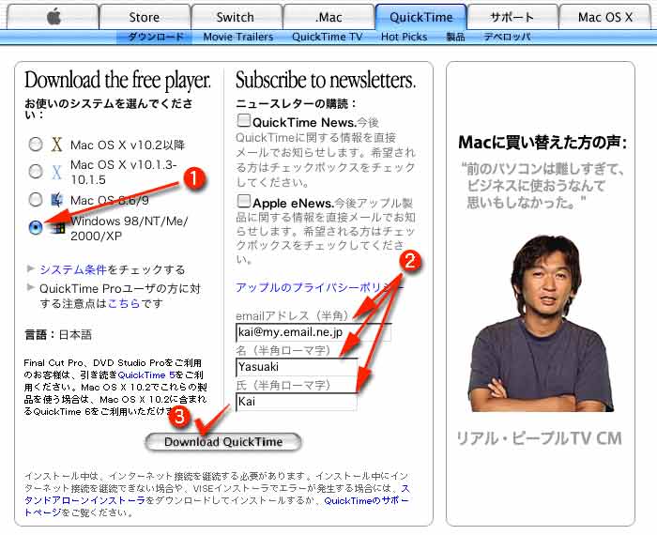
Task: Click the Mac OS X v10.2 X icon
Action: coord(56,145)
